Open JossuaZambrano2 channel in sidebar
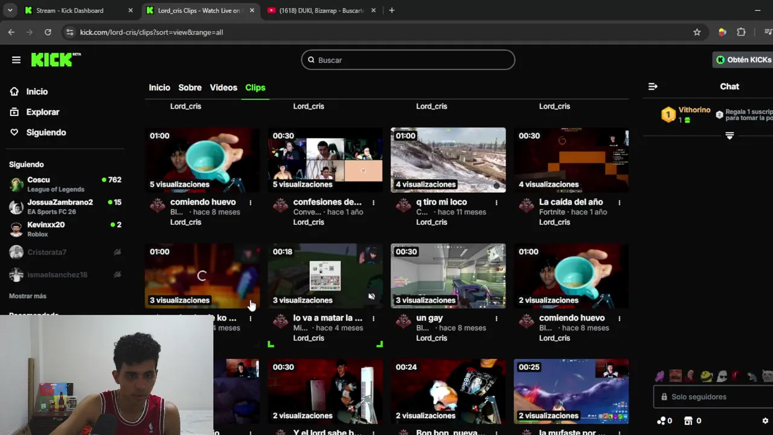 (65, 207)
